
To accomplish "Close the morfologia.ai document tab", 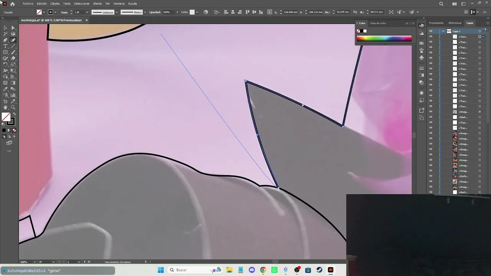I will click(x=87, y=20).
